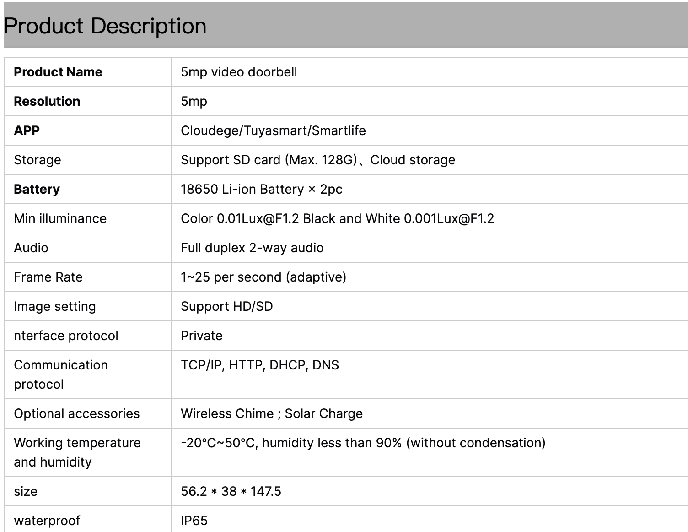Click the Min illuminance label
The width and height of the screenshot is (688, 532).
point(60,218)
